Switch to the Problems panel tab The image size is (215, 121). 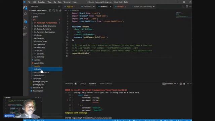[x=69, y=84]
